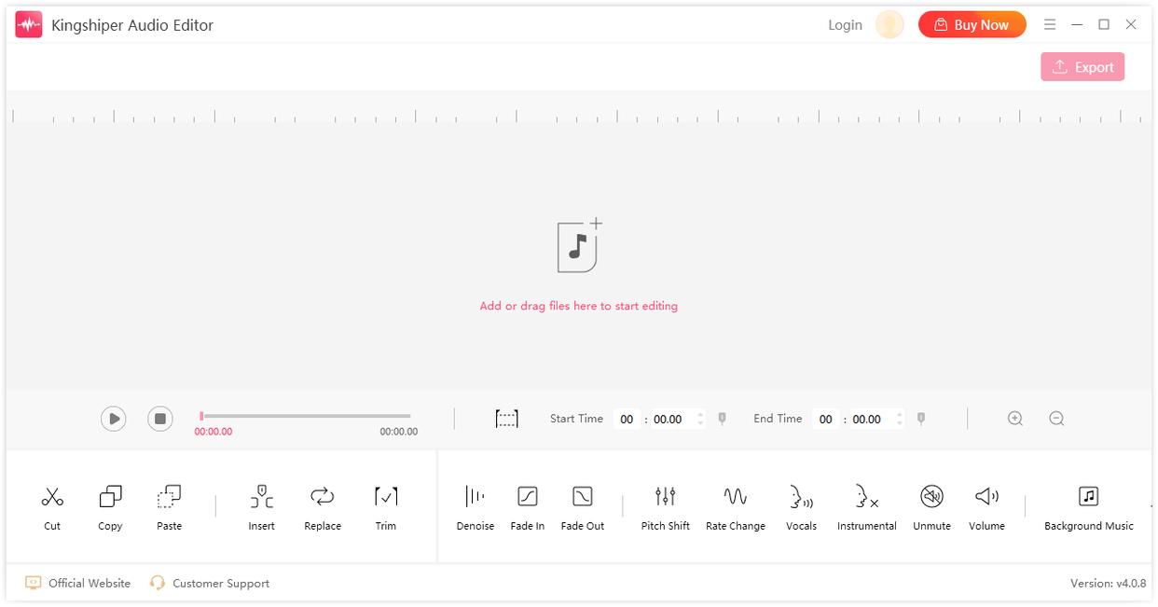Click the Start Time seconds field
Screen dimensions: 1158x607
[x=668, y=420]
